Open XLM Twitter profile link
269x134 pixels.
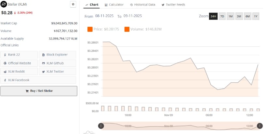coord(57,72)
